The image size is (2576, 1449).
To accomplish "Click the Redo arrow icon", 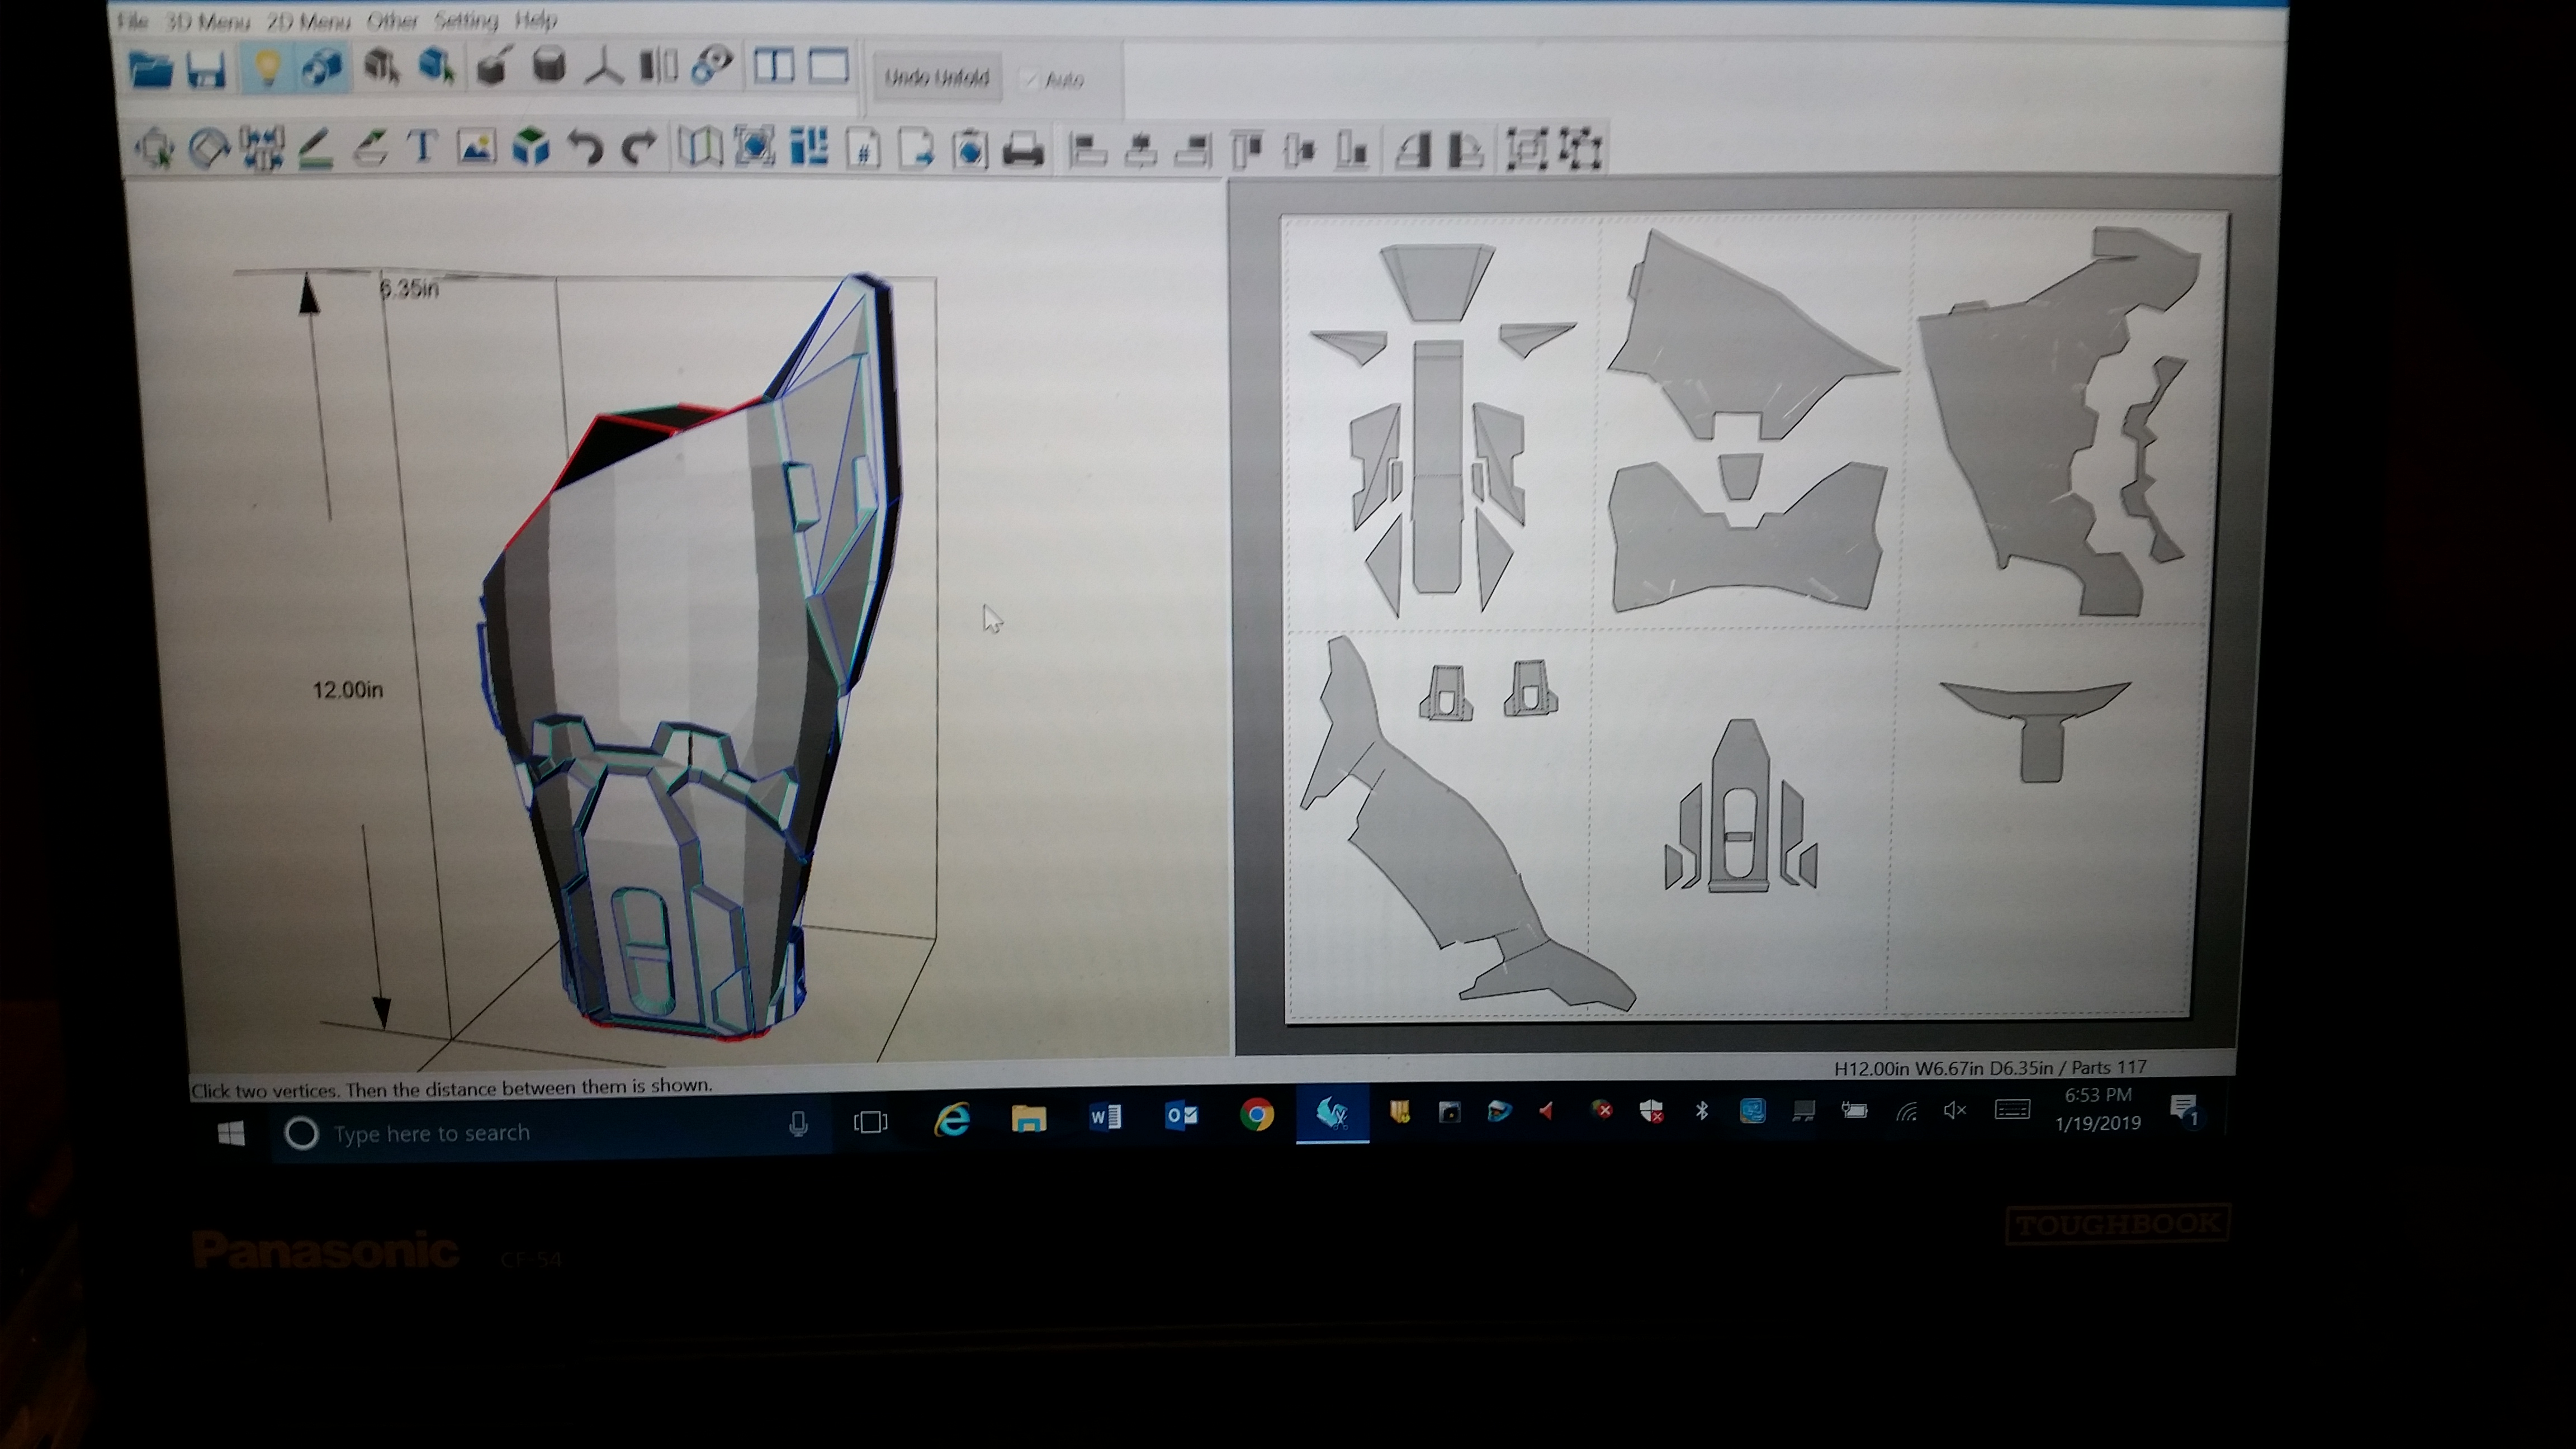I will (x=639, y=148).
